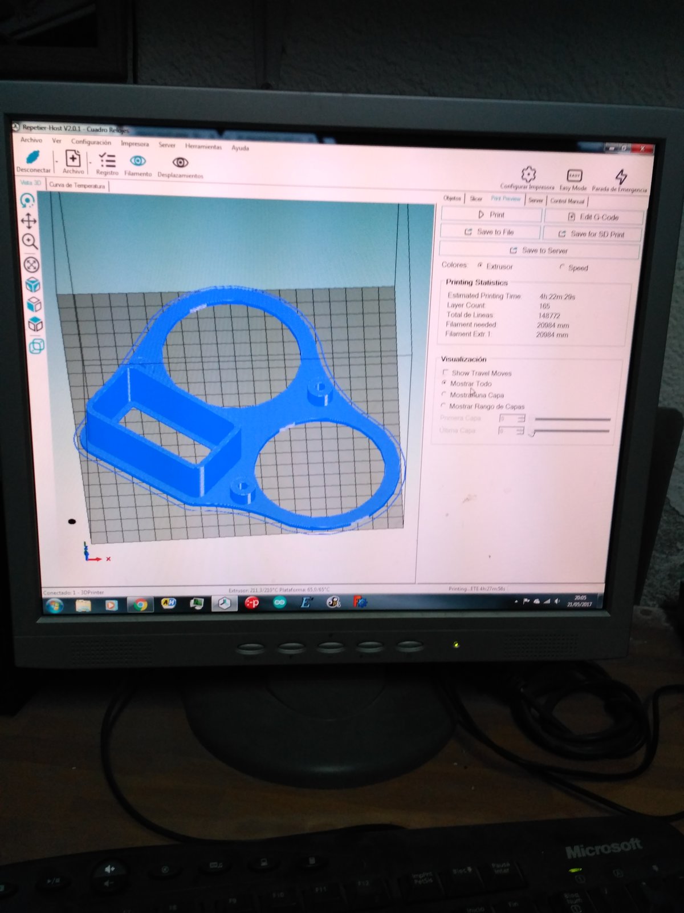Screen dimensions: 684x913
Task: Expand the dropdown arrow beside Desconectar
Action: 56,161
